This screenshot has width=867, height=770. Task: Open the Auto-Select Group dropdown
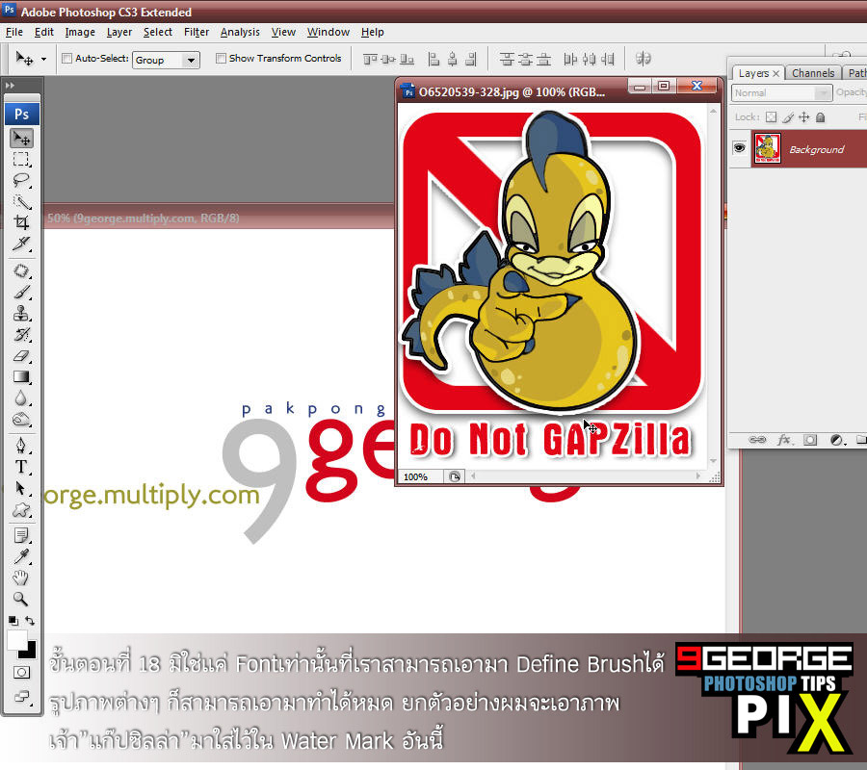[x=166, y=60]
